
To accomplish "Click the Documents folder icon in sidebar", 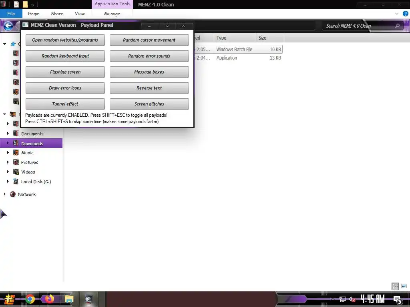I will [x=16, y=134].
